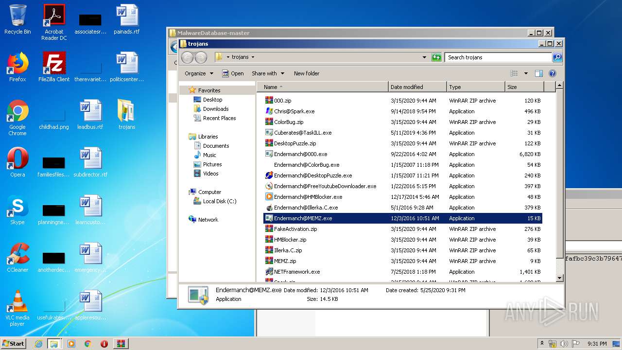622x350 pixels.
Task: Open Explorer Help question-mark icon
Action: [x=552, y=73]
